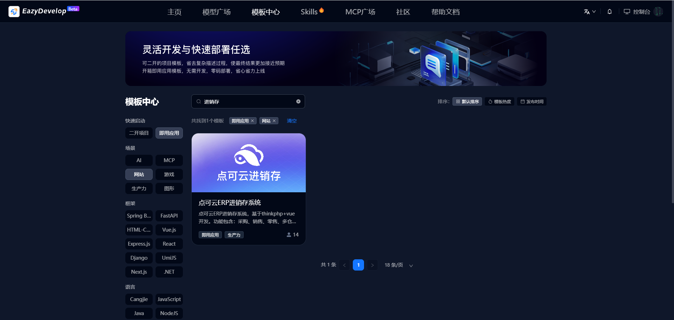The height and width of the screenshot is (320, 674).
Task: Remove the 即用应用 filter tag
Action: pos(252,121)
